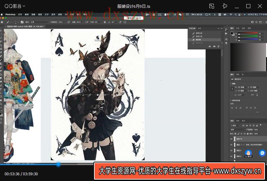Toggle filter for shape layers icon
Viewport: 267px width, 181px height.
[253, 126]
